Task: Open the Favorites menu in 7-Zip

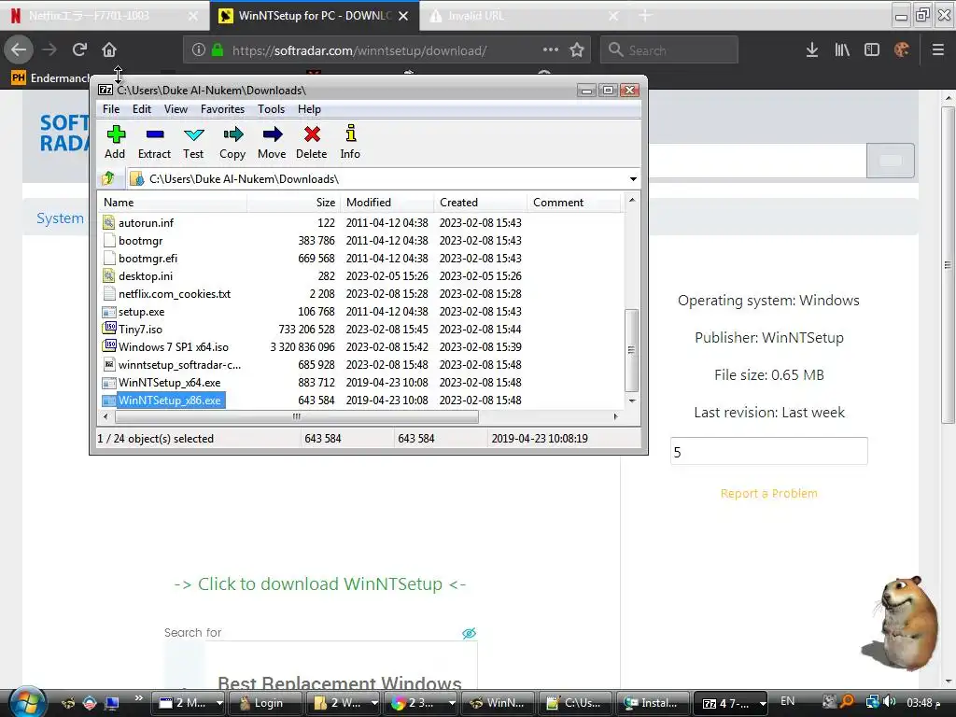Action: tap(222, 109)
